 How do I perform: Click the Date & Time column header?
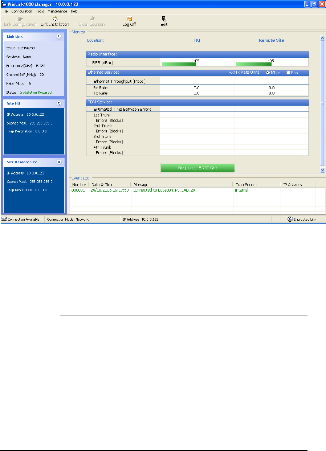[x=110, y=185]
